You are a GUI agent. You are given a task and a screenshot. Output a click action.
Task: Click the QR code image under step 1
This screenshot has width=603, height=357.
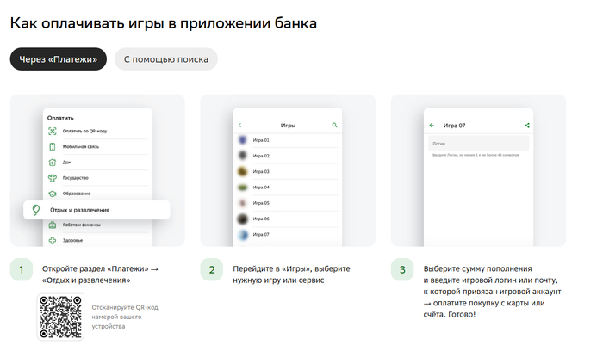point(60,316)
